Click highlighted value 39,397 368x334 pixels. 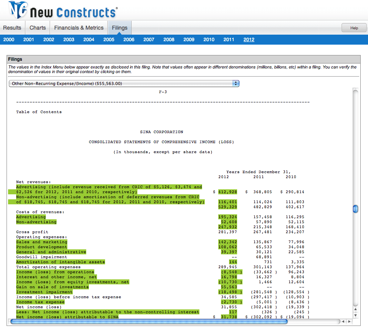click(x=229, y=252)
